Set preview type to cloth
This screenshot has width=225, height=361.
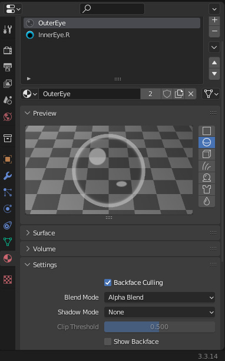pos(207,189)
